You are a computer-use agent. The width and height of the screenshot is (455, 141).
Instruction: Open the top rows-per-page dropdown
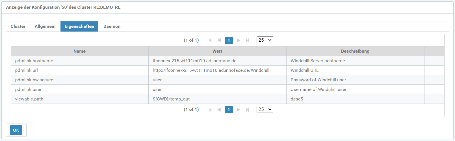(265, 40)
